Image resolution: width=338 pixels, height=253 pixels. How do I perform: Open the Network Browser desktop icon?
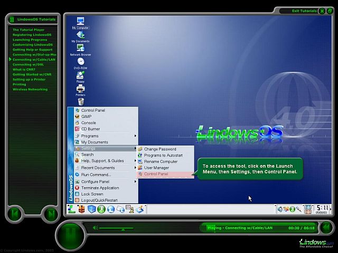pyautogui.click(x=80, y=48)
